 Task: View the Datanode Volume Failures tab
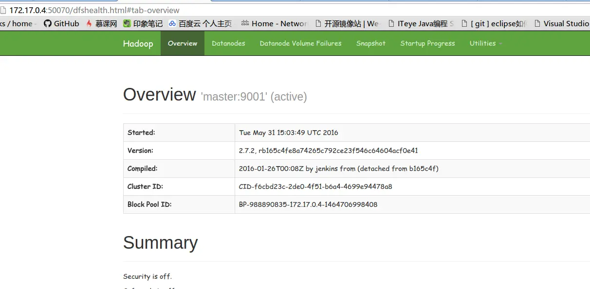300,43
